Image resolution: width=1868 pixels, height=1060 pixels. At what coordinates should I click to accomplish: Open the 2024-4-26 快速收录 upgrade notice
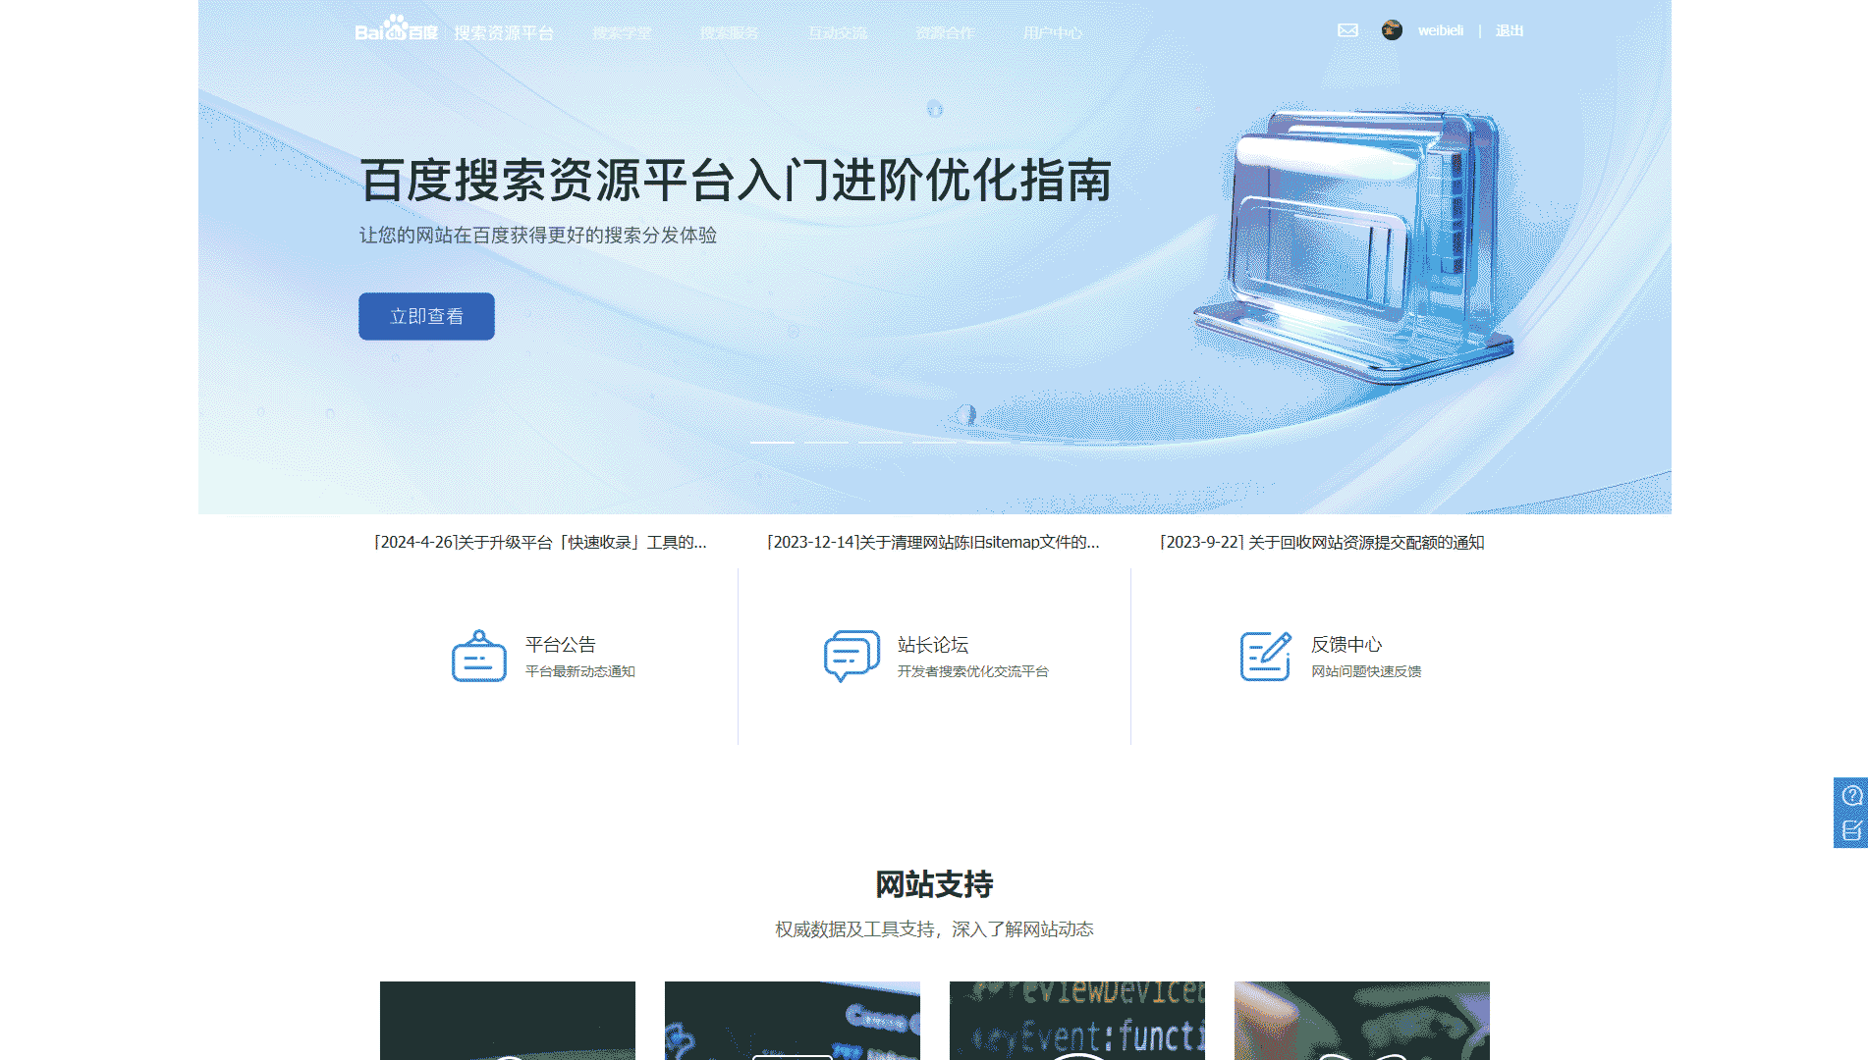(x=539, y=542)
